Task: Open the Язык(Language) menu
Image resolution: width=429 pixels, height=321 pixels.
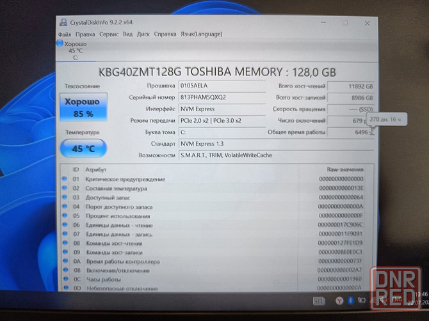Action: tap(201, 35)
